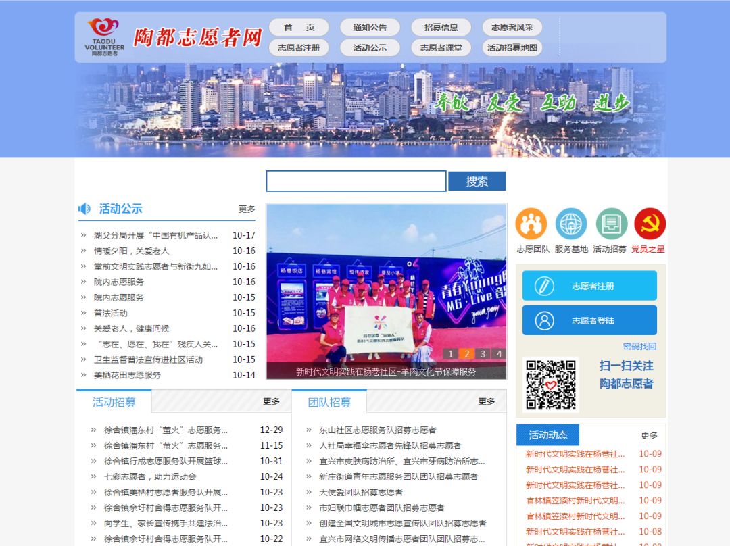
Task: Click the search input field
Action: click(x=356, y=181)
